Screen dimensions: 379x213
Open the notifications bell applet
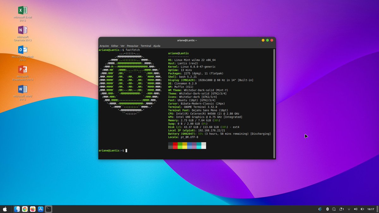tap(341, 209)
